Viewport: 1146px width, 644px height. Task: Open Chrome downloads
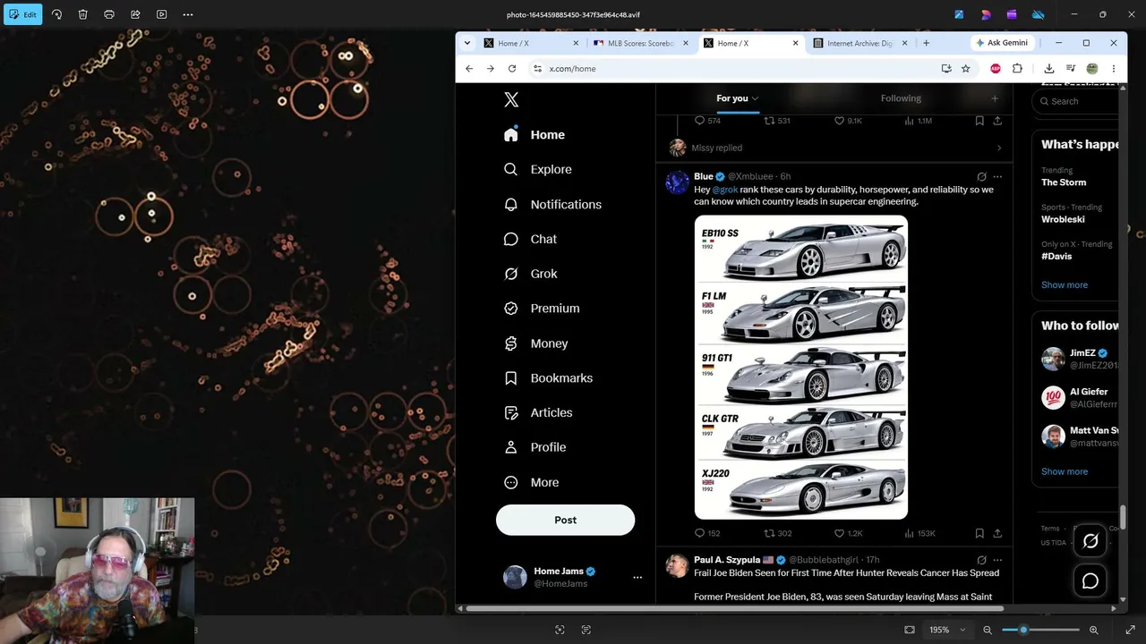pyautogui.click(x=1048, y=69)
